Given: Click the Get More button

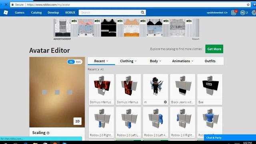Looking at the screenshot, I should coord(214,49).
